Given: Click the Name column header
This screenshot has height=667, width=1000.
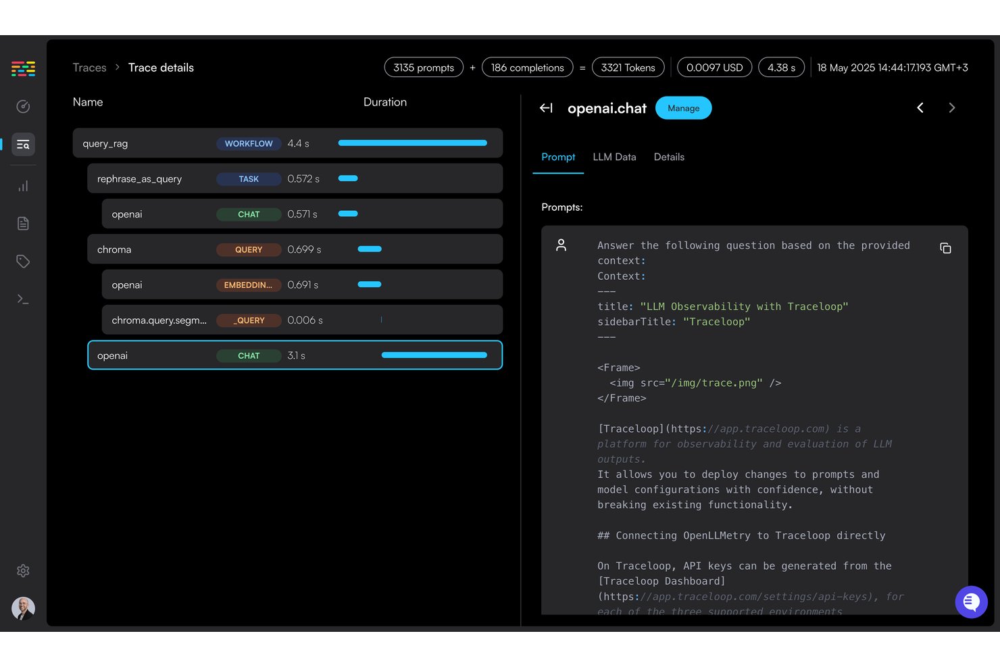Looking at the screenshot, I should tap(88, 102).
